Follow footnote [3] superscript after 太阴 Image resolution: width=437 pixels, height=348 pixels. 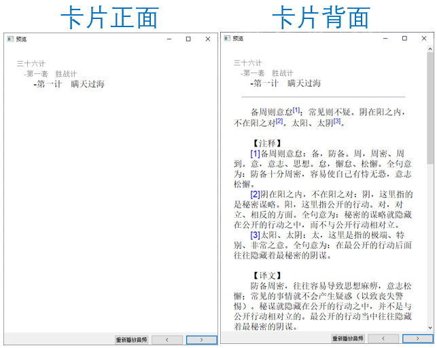click(x=337, y=121)
